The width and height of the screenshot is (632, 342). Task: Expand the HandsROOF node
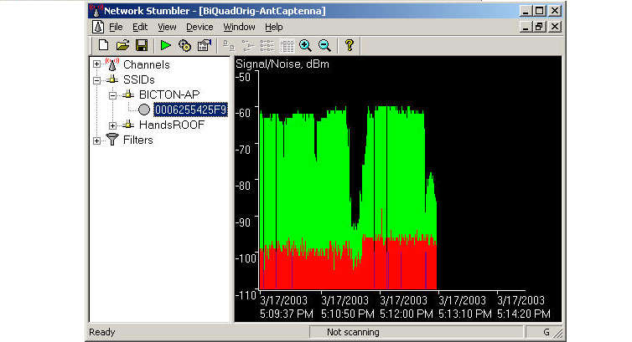click(x=112, y=125)
